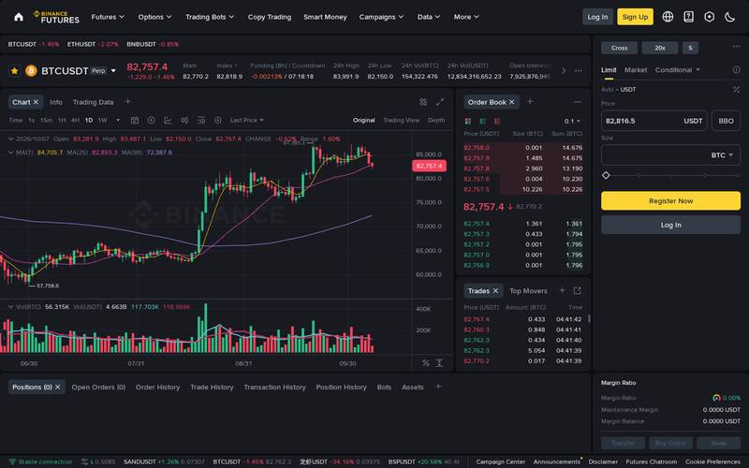
Task: Open the help guide icon
Action: [688, 17]
